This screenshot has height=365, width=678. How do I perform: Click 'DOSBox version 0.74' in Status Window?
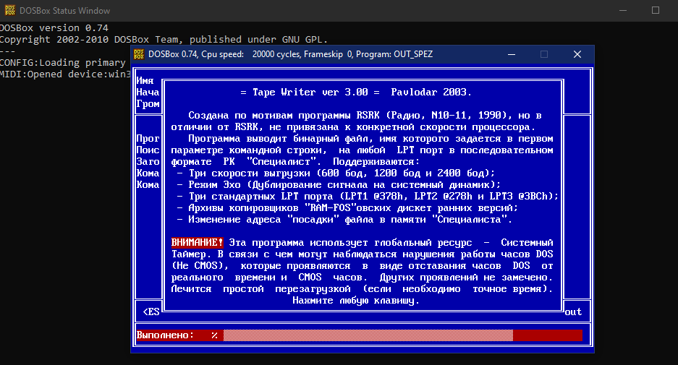pos(54,27)
